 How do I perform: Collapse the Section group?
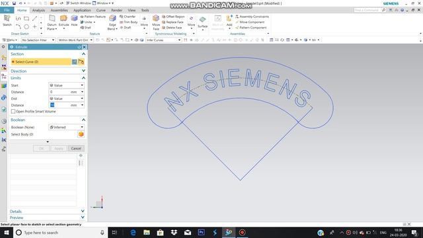point(83,54)
